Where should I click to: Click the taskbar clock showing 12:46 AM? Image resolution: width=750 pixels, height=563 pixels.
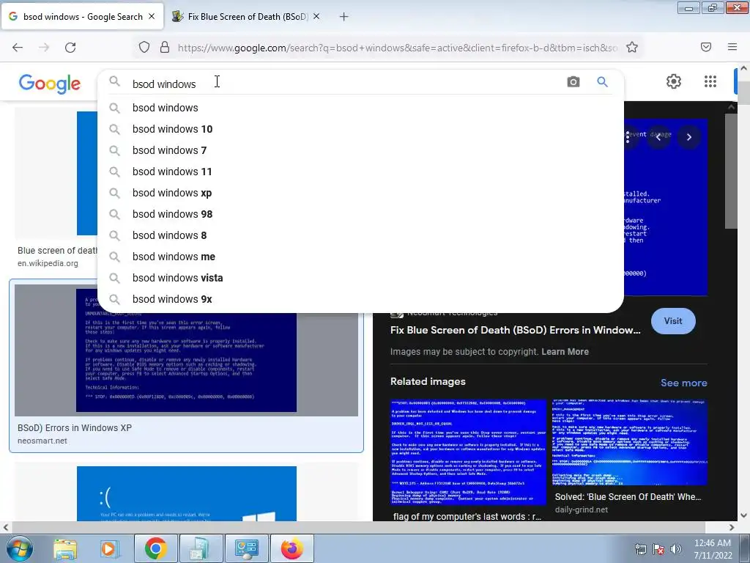713,549
